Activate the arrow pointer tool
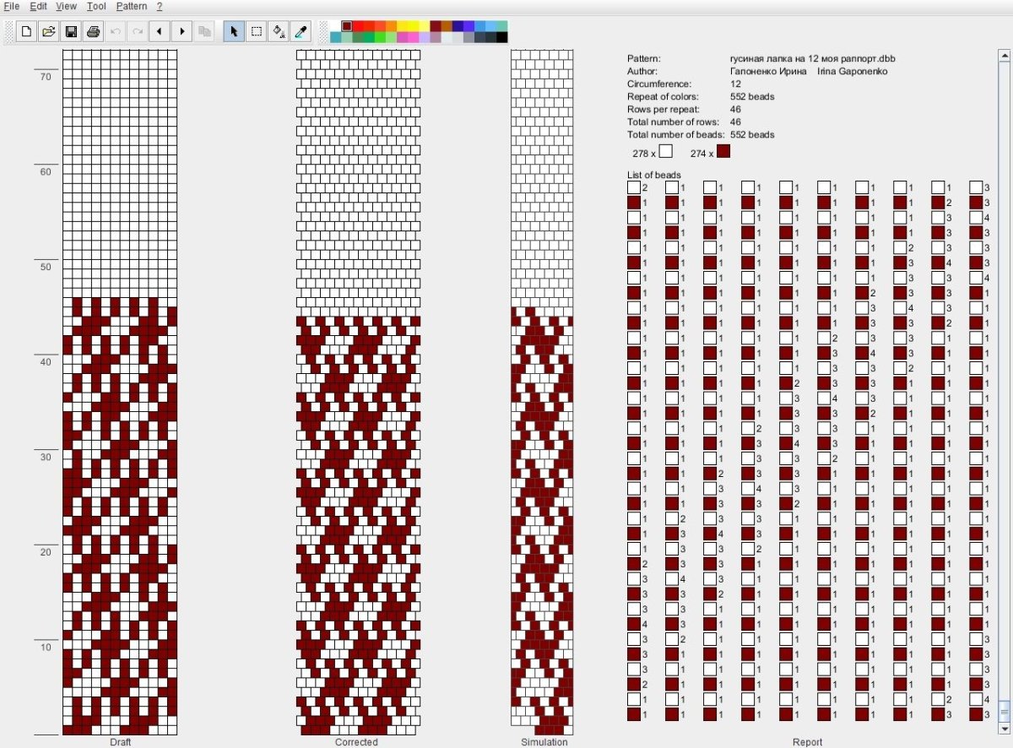Image resolution: width=1013 pixels, height=748 pixels. (x=234, y=32)
